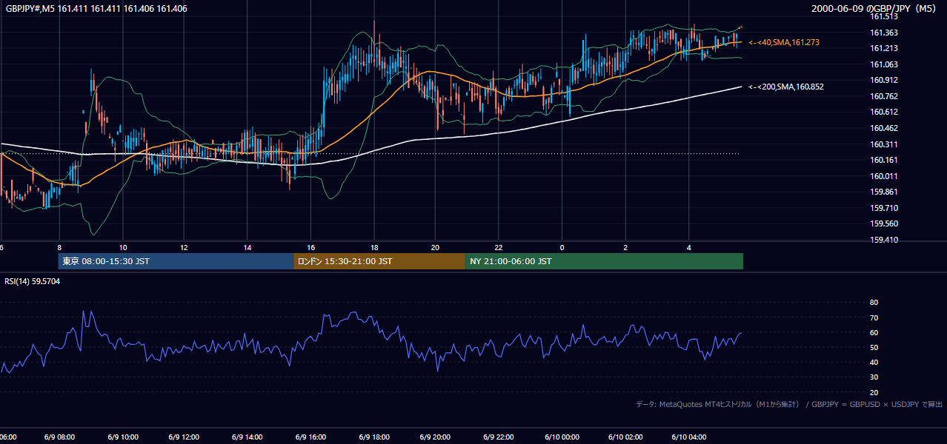
Task: Click price axis value 159.710
Action: [884, 208]
